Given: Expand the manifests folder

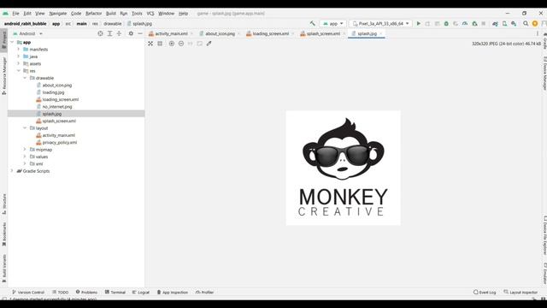Looking at the screenshot, I should click(x=19, y=50).
